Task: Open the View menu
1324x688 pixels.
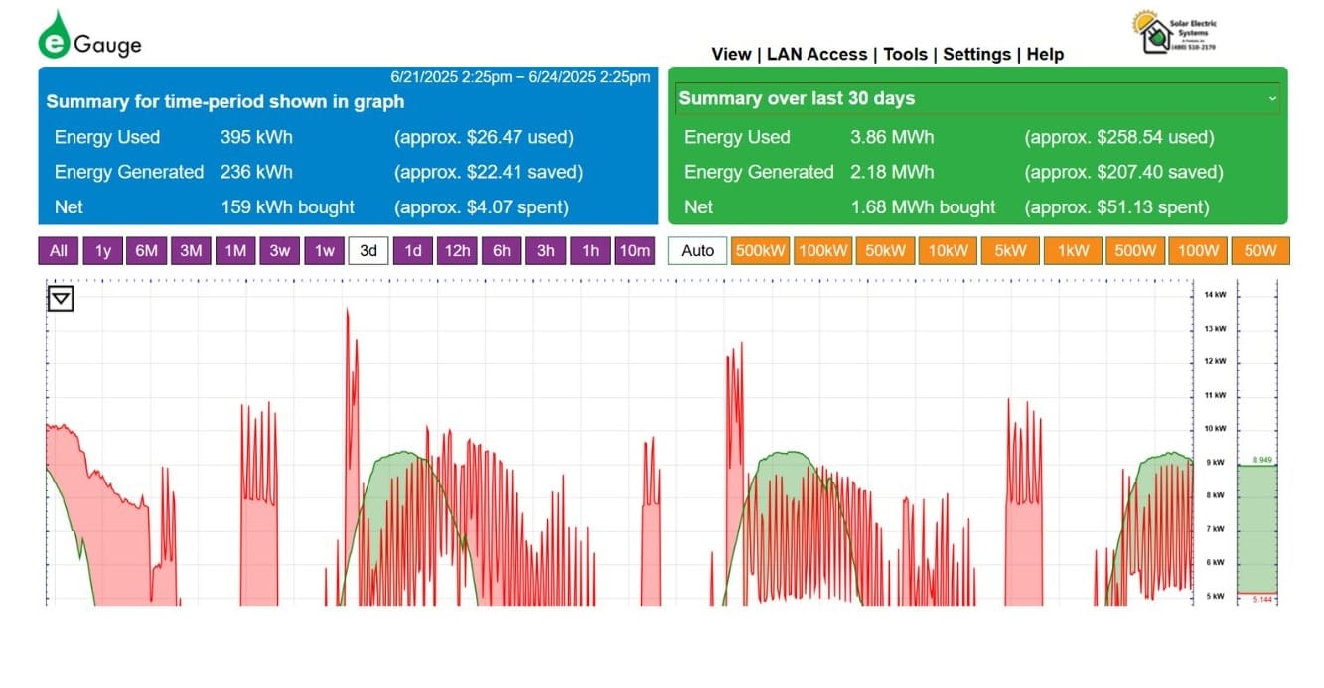Action: [731, 55]
